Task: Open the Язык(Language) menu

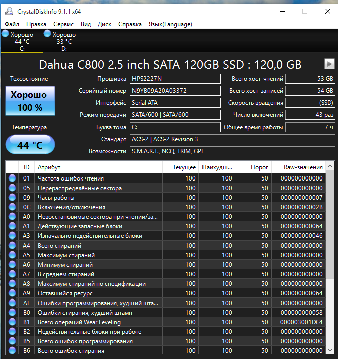Action: click(170, 24)
